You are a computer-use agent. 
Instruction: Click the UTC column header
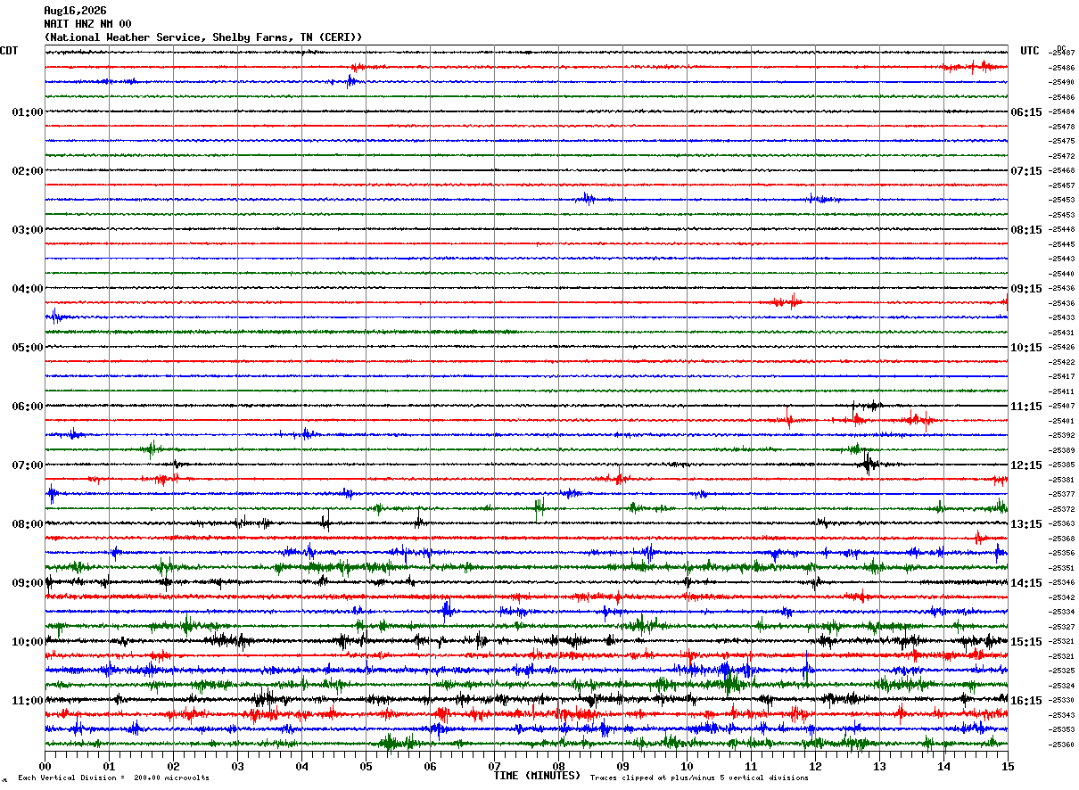(1030, 51)
